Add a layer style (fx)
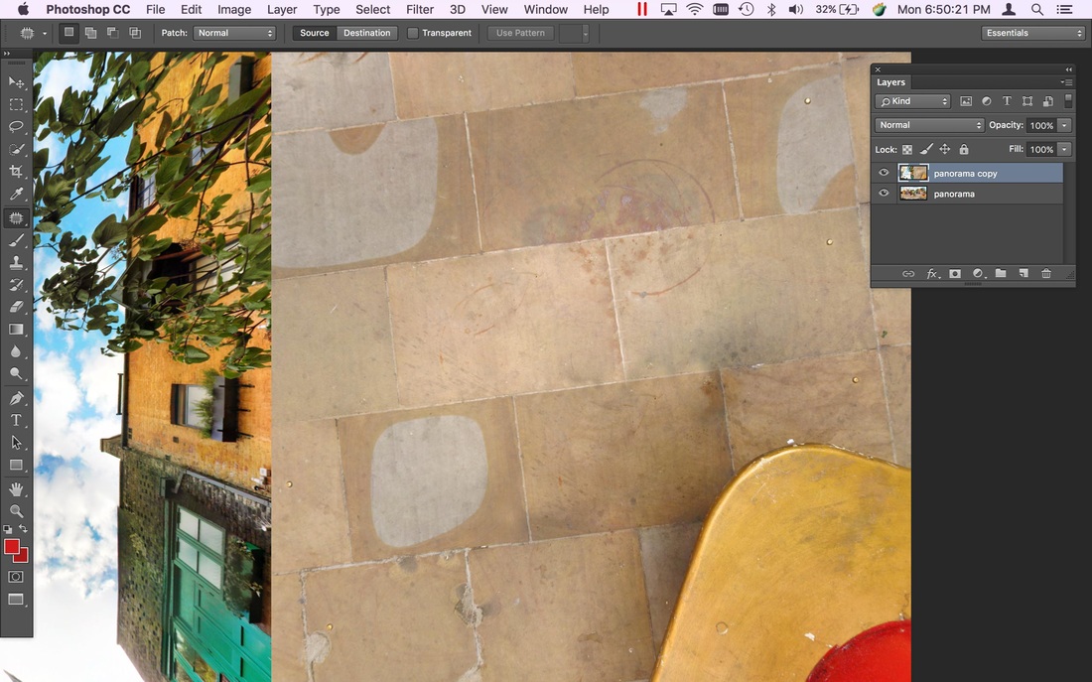1092x682 pixels. pos(932,274)
